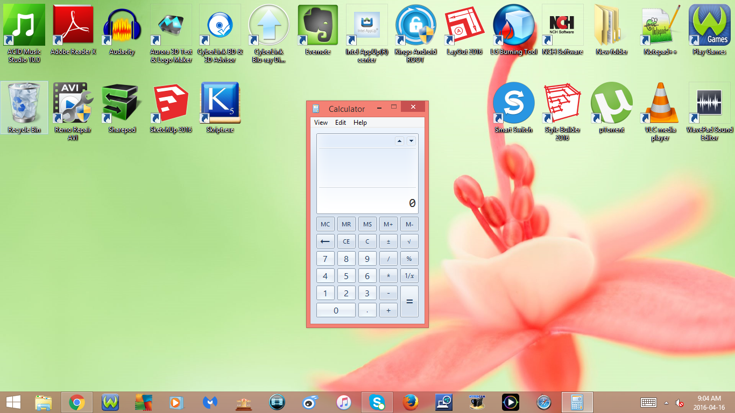Open WavePad Sound Editor shortcut

coord(709,102)
